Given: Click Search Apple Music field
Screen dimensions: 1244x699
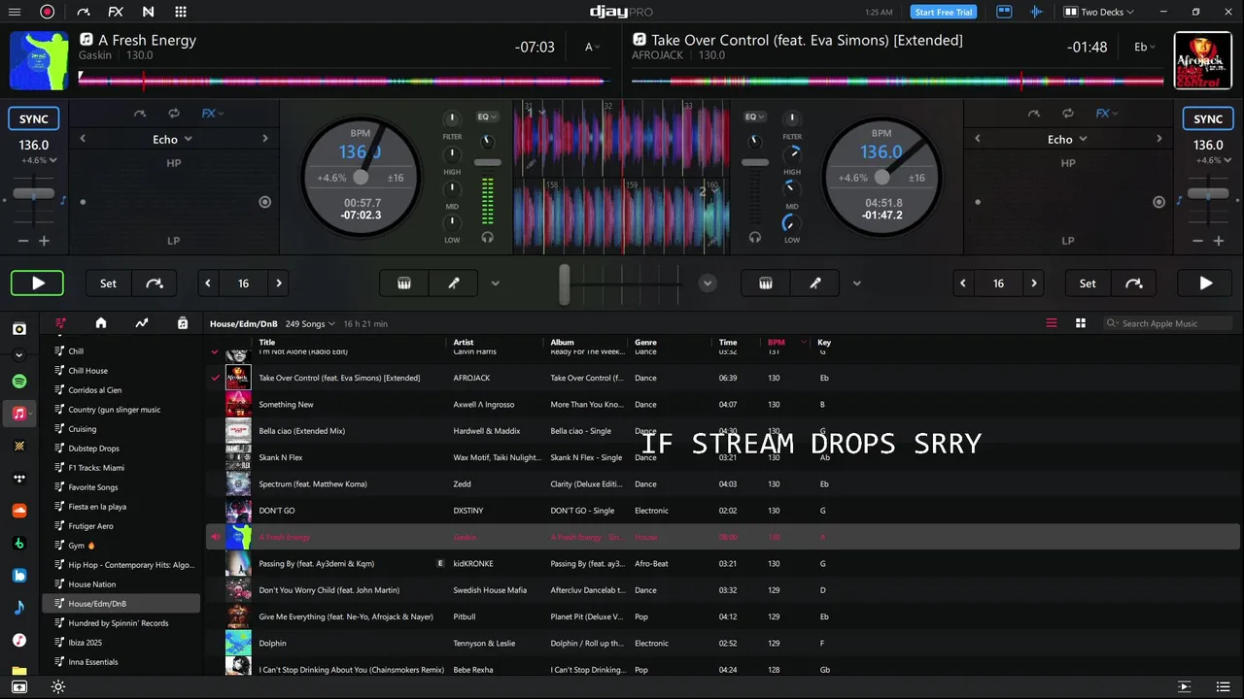Looking at the screenshot, I should click(x=1168, y=323).
